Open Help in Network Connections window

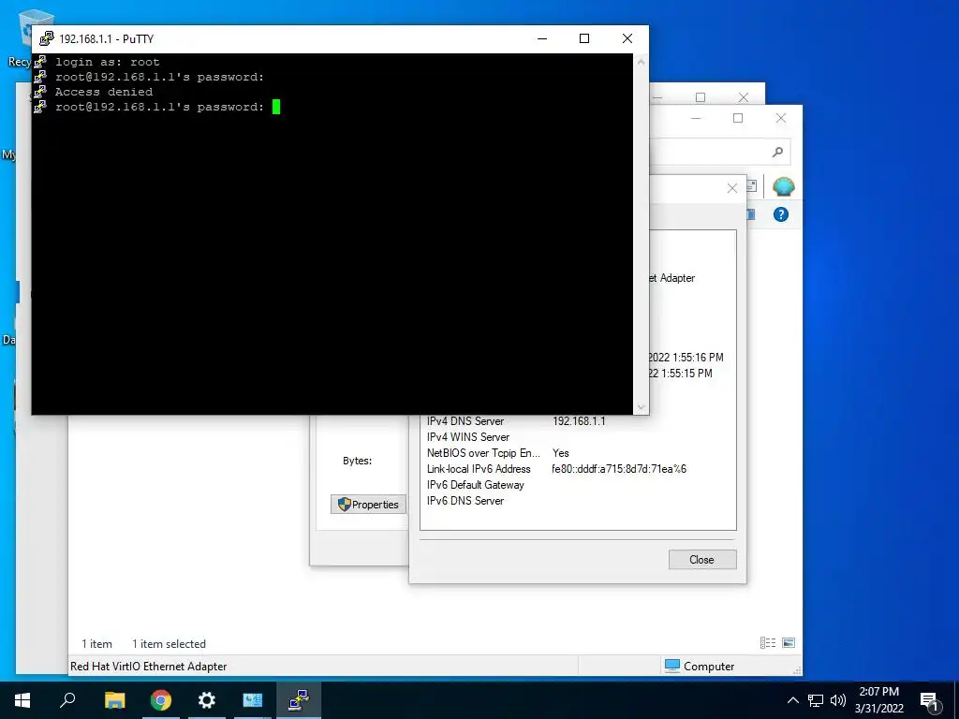[x=780, y=214]
